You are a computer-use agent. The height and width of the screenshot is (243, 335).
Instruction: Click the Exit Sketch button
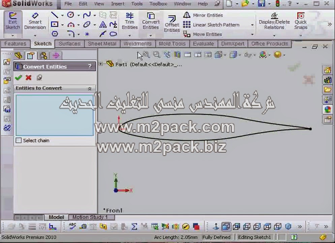point(12,21)
